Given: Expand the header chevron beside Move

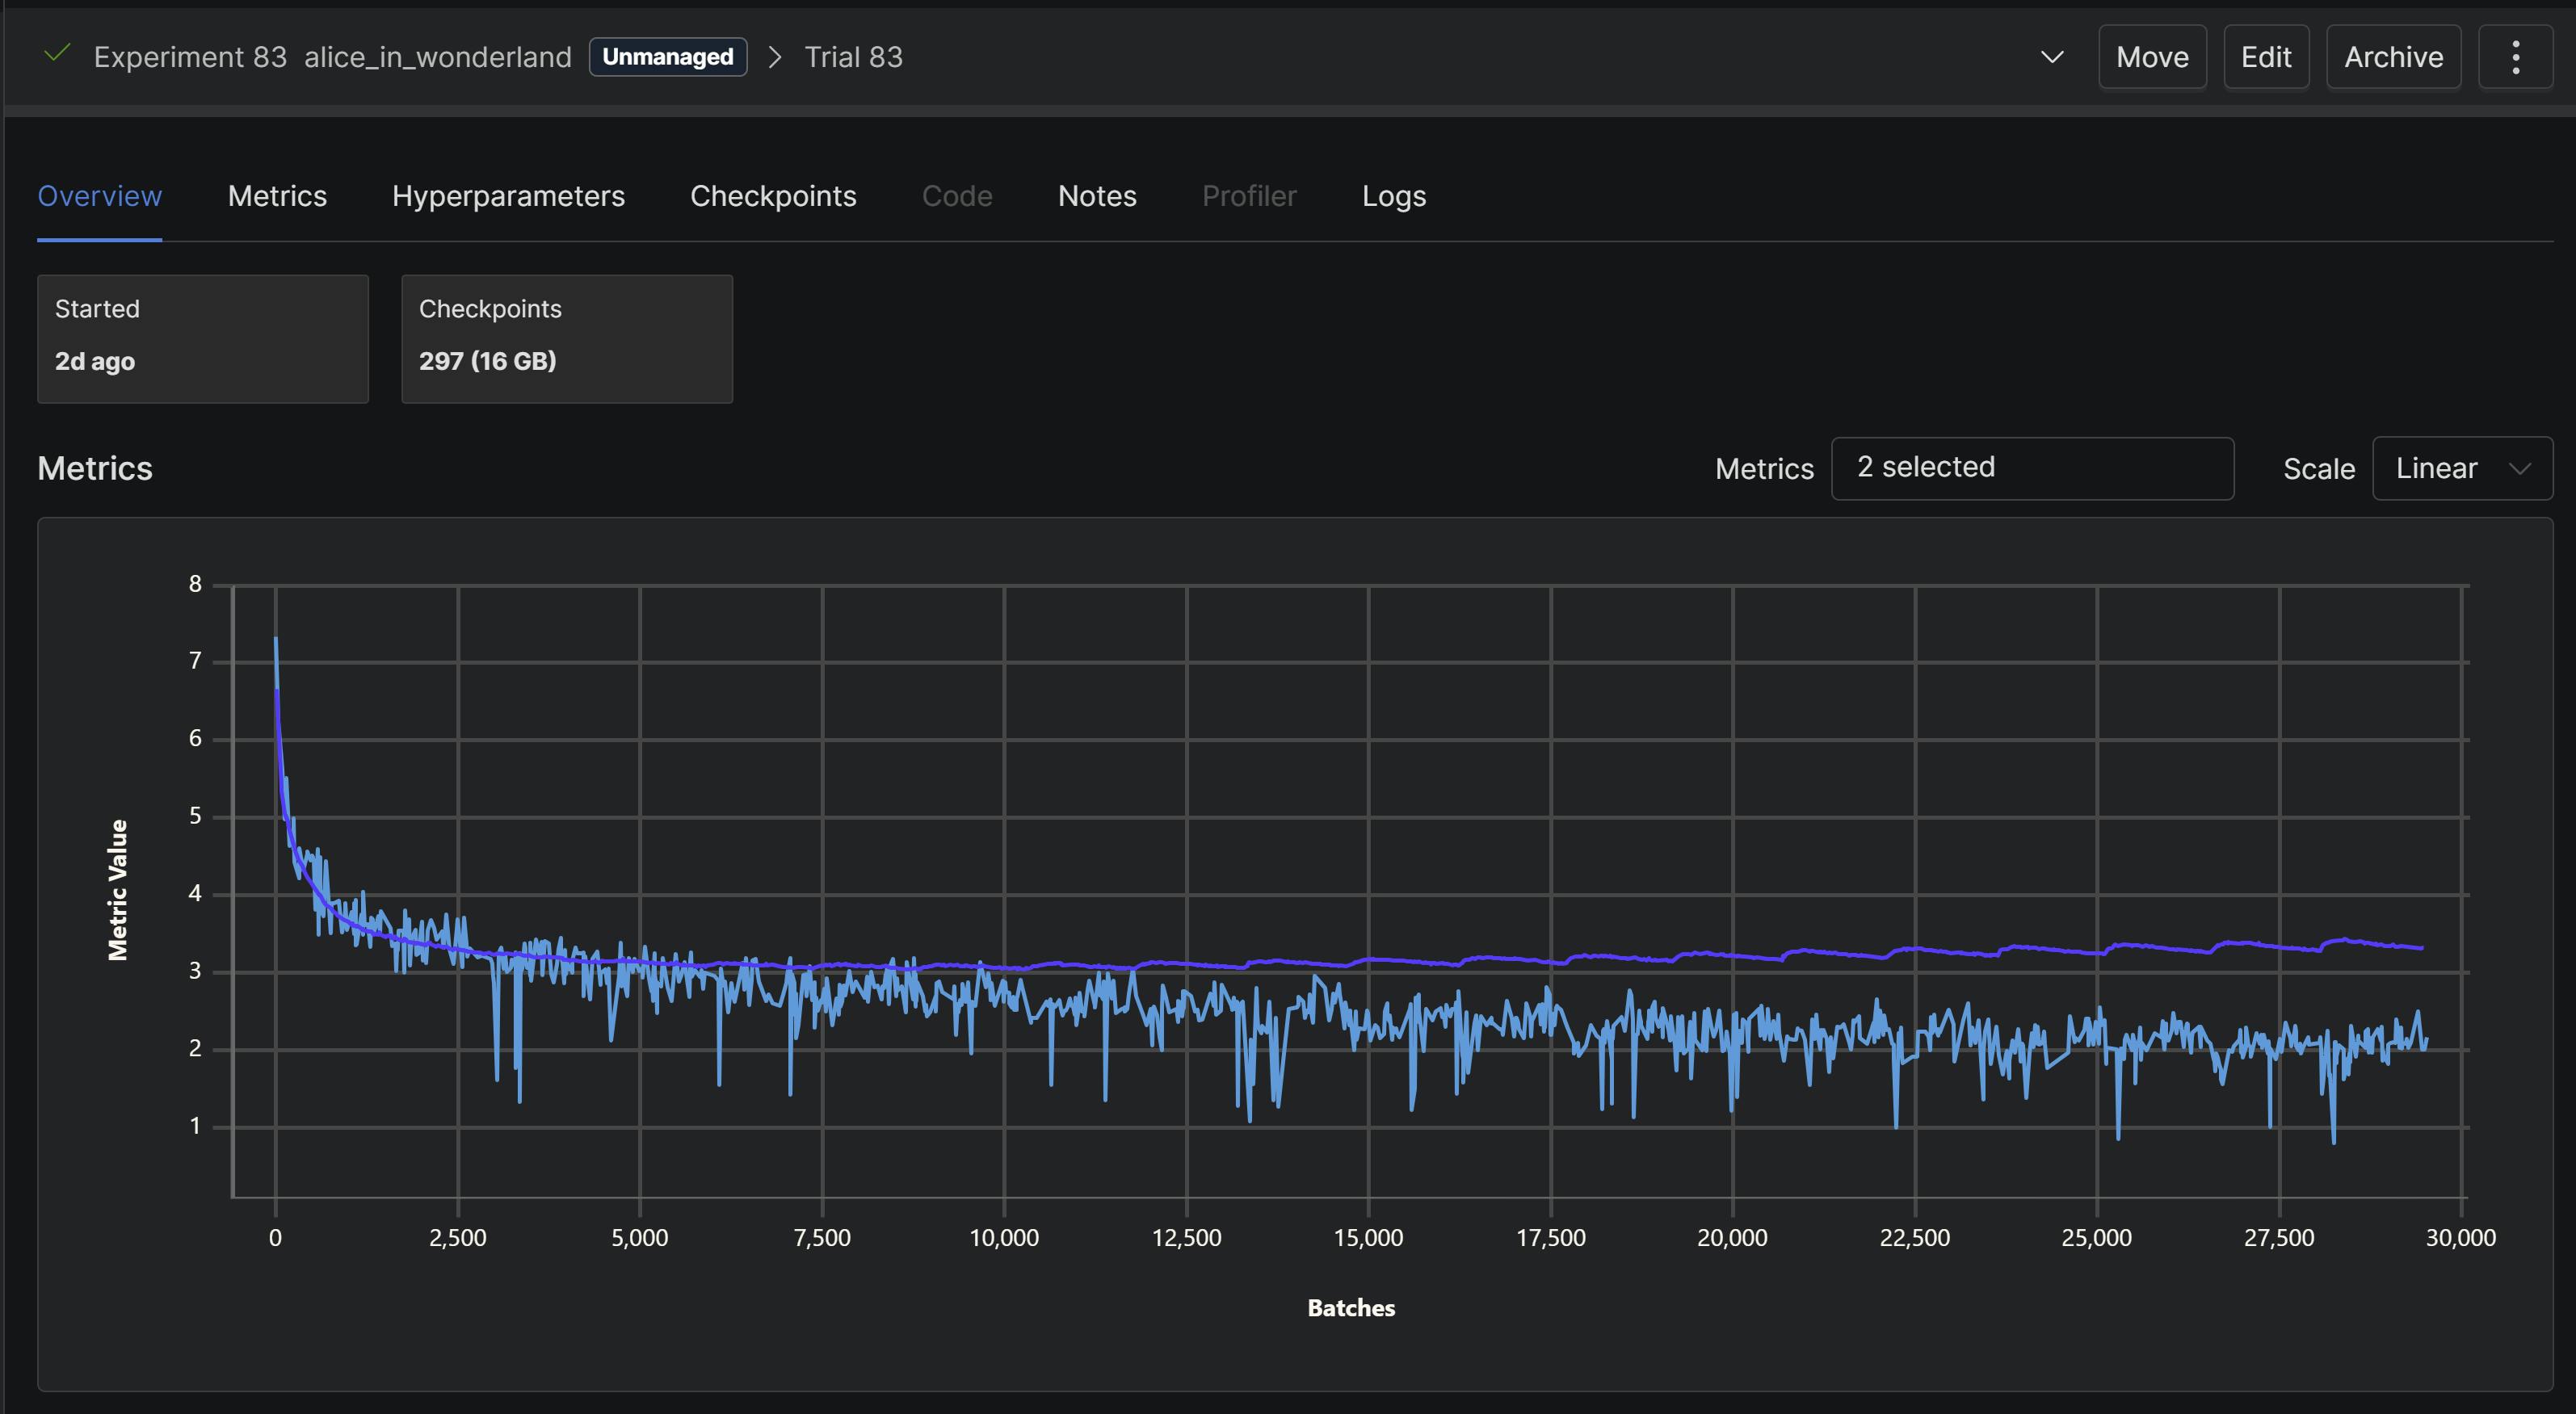Looking at the screenshot, I should [2051, 57].
